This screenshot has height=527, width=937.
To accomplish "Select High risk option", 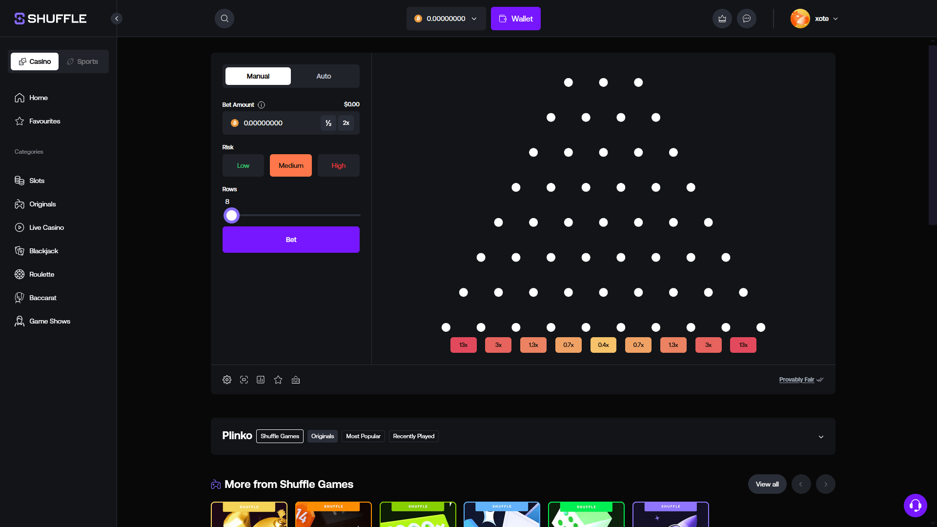I will pos(338,165).
